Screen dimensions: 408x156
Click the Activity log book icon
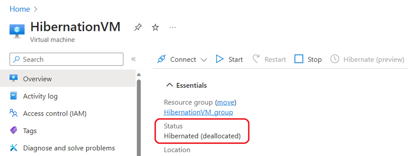coord(14,96)
